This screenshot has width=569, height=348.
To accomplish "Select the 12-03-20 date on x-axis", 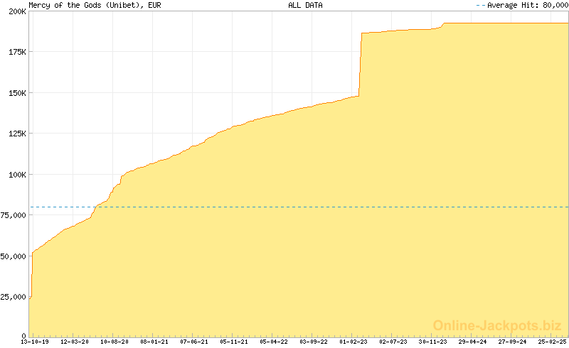I will (75, 342).
